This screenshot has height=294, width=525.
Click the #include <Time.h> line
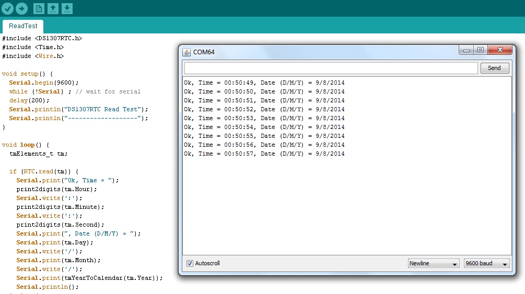[x=33, y=47]
